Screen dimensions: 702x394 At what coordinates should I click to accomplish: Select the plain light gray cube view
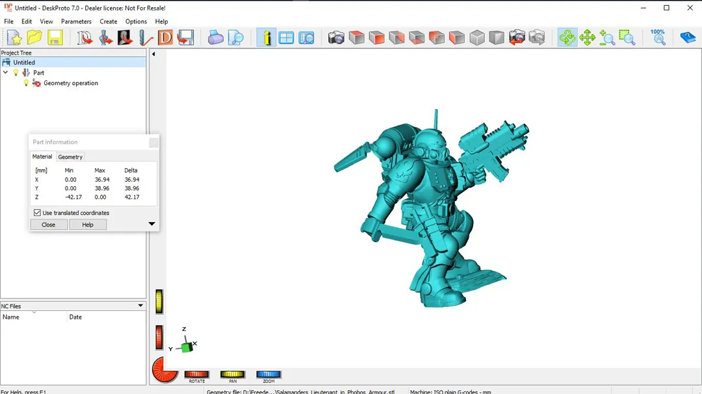click(x=477, y=38)
